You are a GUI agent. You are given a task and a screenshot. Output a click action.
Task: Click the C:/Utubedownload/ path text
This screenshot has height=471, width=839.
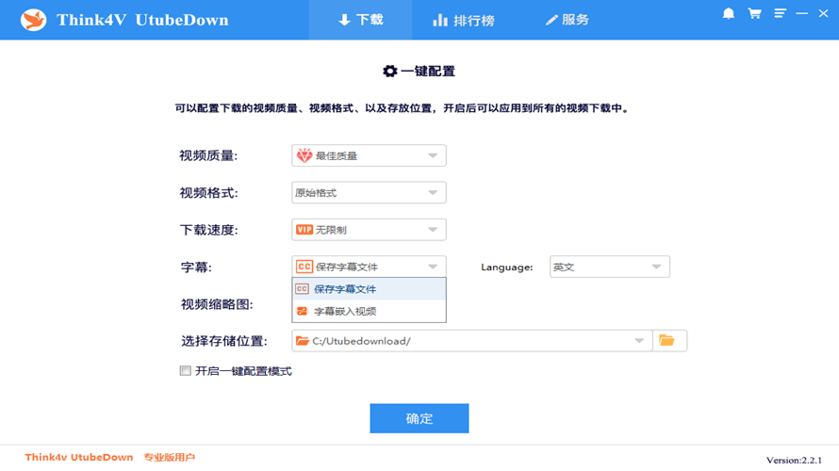tap(361, 341)
